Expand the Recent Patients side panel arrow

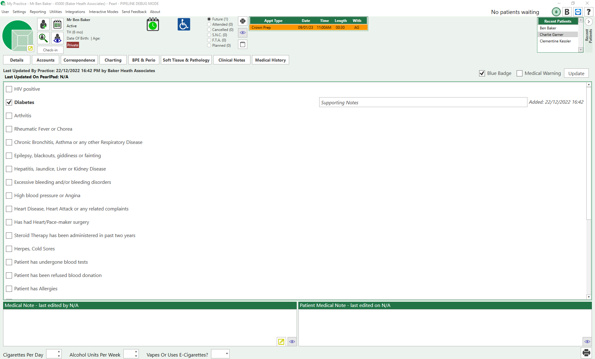pos(588,22)
